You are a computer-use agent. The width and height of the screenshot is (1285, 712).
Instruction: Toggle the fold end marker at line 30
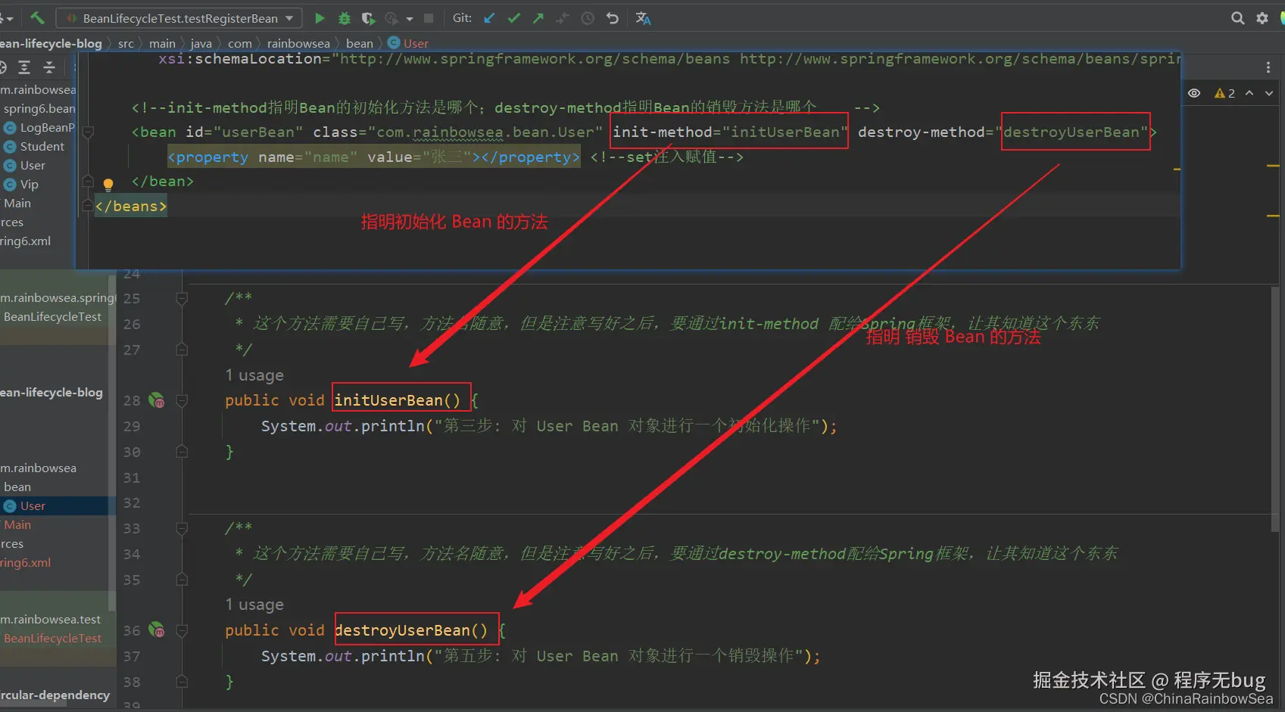click(182, 452)
